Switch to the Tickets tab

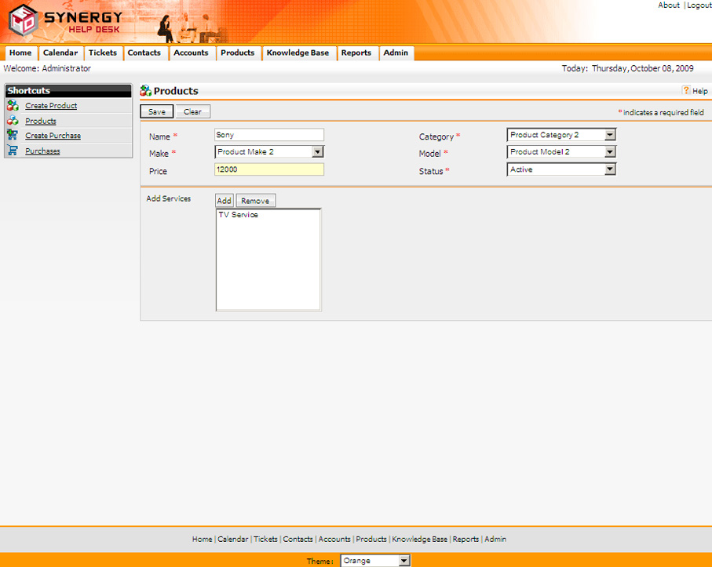103,53
